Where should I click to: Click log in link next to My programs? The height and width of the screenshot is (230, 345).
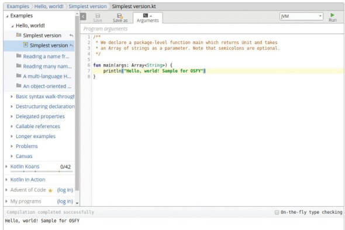65,201
